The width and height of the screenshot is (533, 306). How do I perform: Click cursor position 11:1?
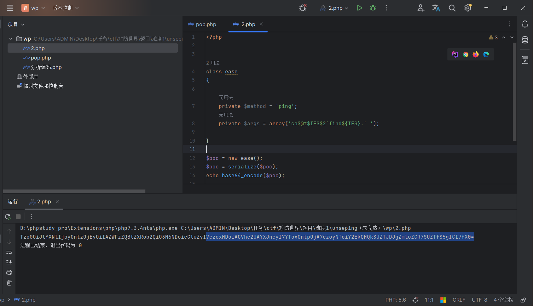[x=429, y=300]
